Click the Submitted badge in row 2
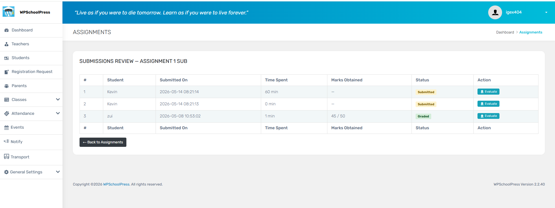 tap(426, 104)
